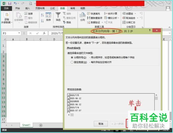Open the 分级显示 group dialog launcher
The image size is (173, 133).
(143, 27)
